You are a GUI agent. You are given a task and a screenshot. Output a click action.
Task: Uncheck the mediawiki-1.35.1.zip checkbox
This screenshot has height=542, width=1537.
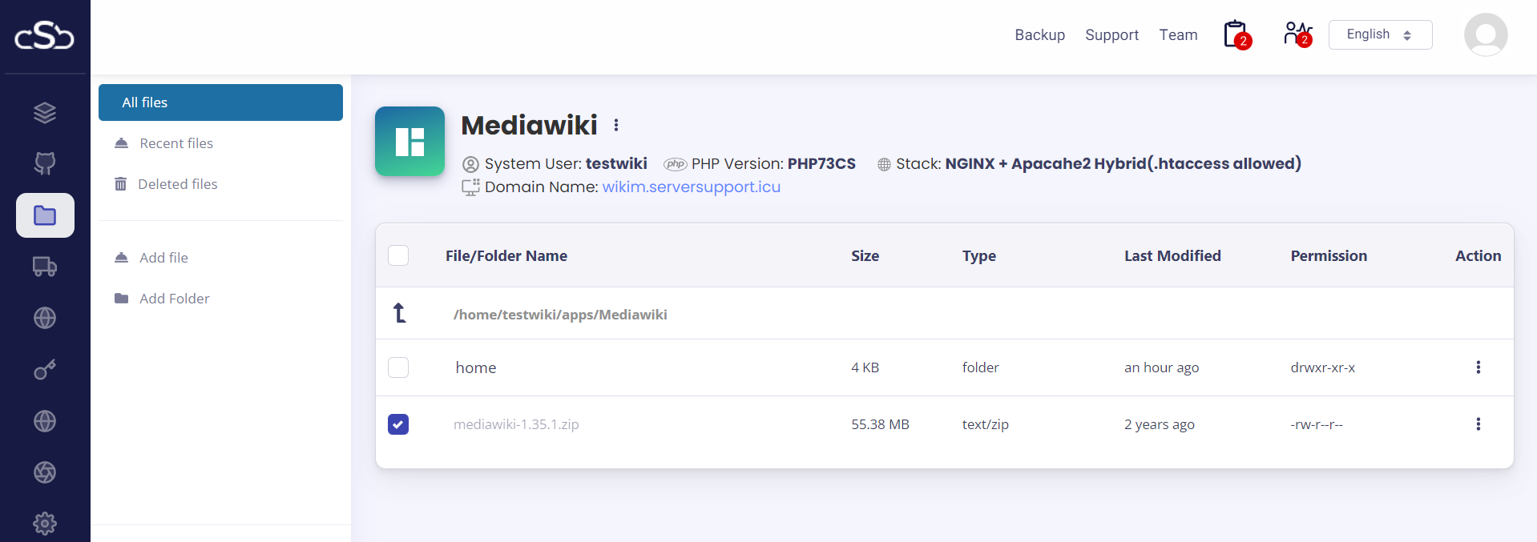(x=398, y=424)
